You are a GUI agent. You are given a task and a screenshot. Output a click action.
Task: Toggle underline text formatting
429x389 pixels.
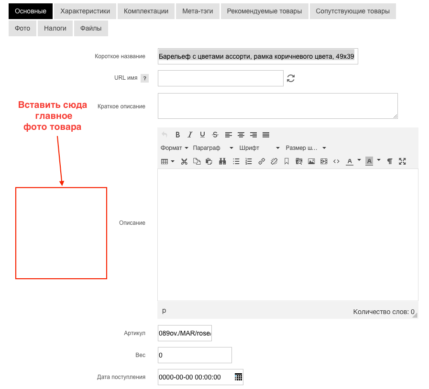coord(202,135)
